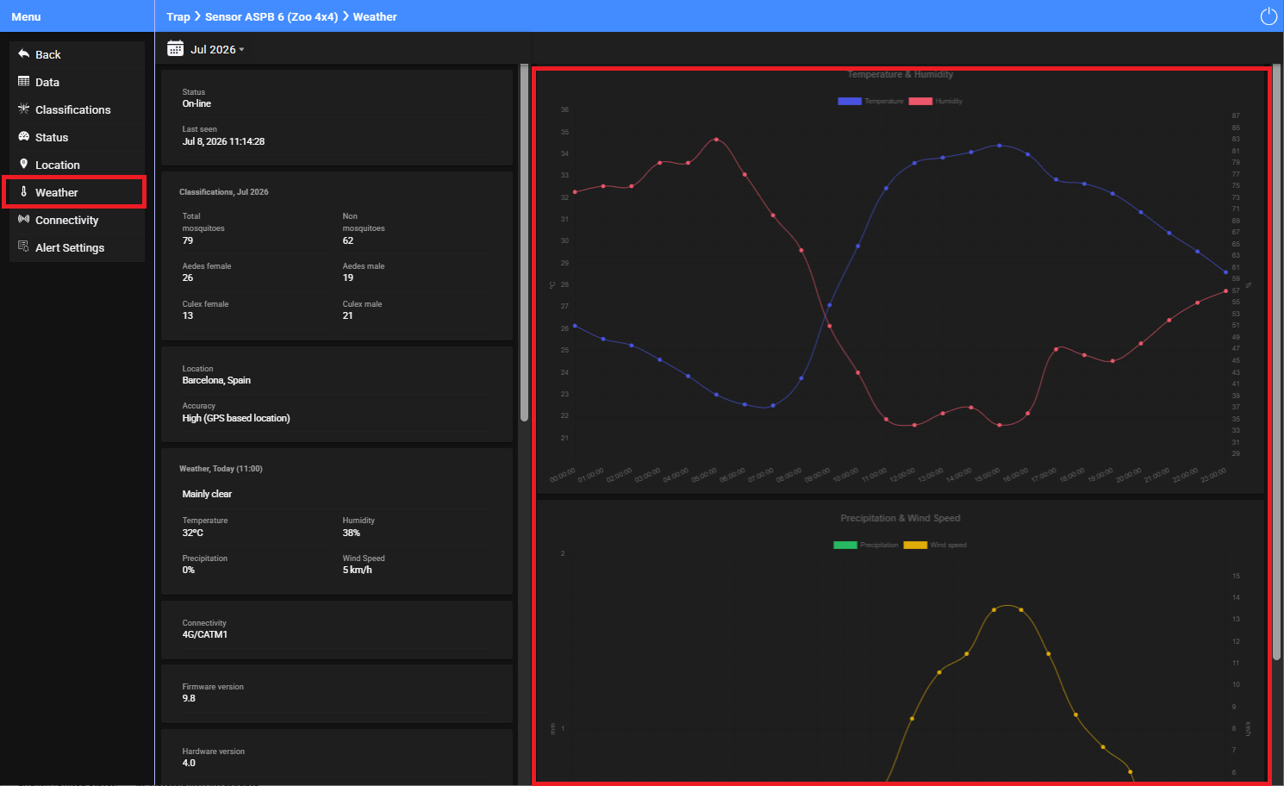Click total mosquitoes value 79

(x=188, y=240)
